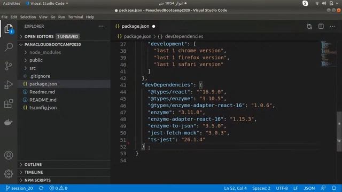Viewport: 342px width, 192px height.
Task: Open the Edit menu
Action: click(14, 17)
